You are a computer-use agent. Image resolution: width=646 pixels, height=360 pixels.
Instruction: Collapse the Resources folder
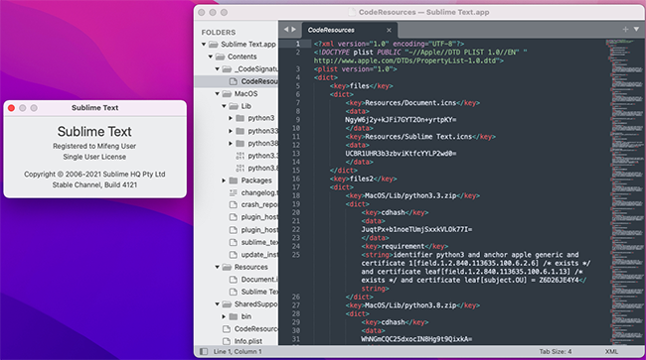[217, 267]
